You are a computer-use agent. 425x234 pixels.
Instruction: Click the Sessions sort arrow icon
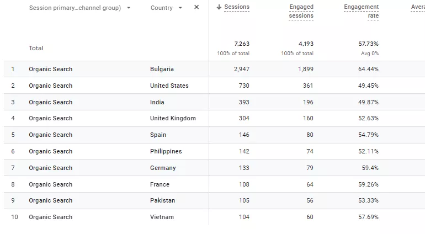(219, 7)
